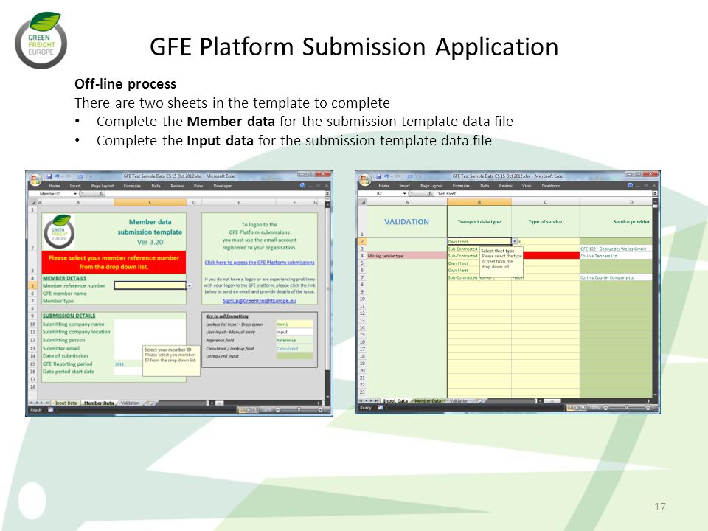Image resolution: width=708 pixels, height=531 pixels.
Task: Open Quick Access customize dropdown in Input Data window
Action: tap(420, 176)
